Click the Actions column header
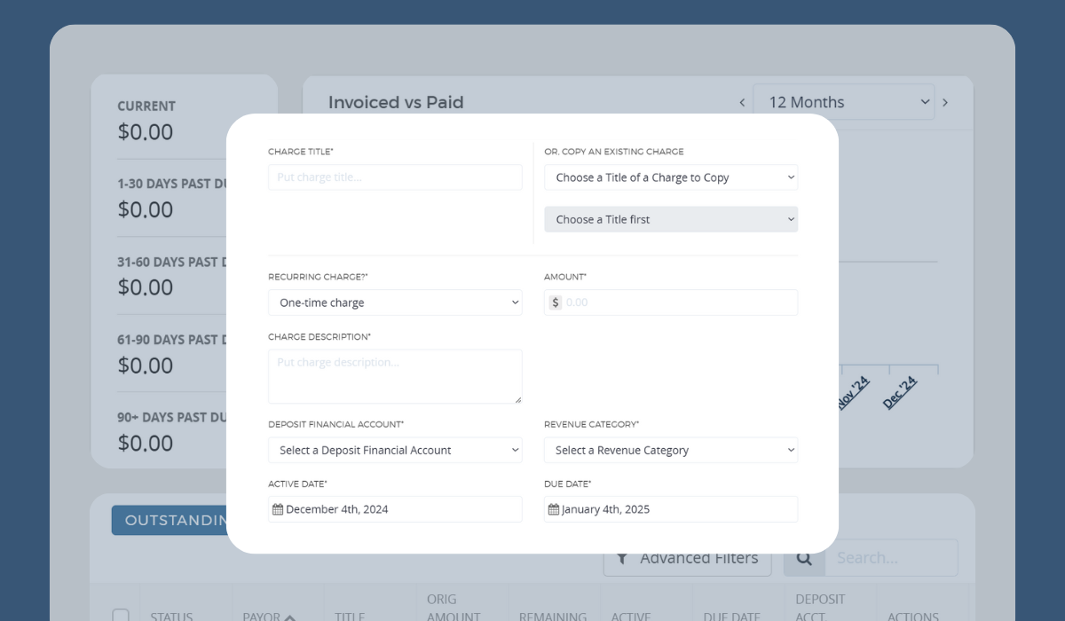 pos(913,617)
